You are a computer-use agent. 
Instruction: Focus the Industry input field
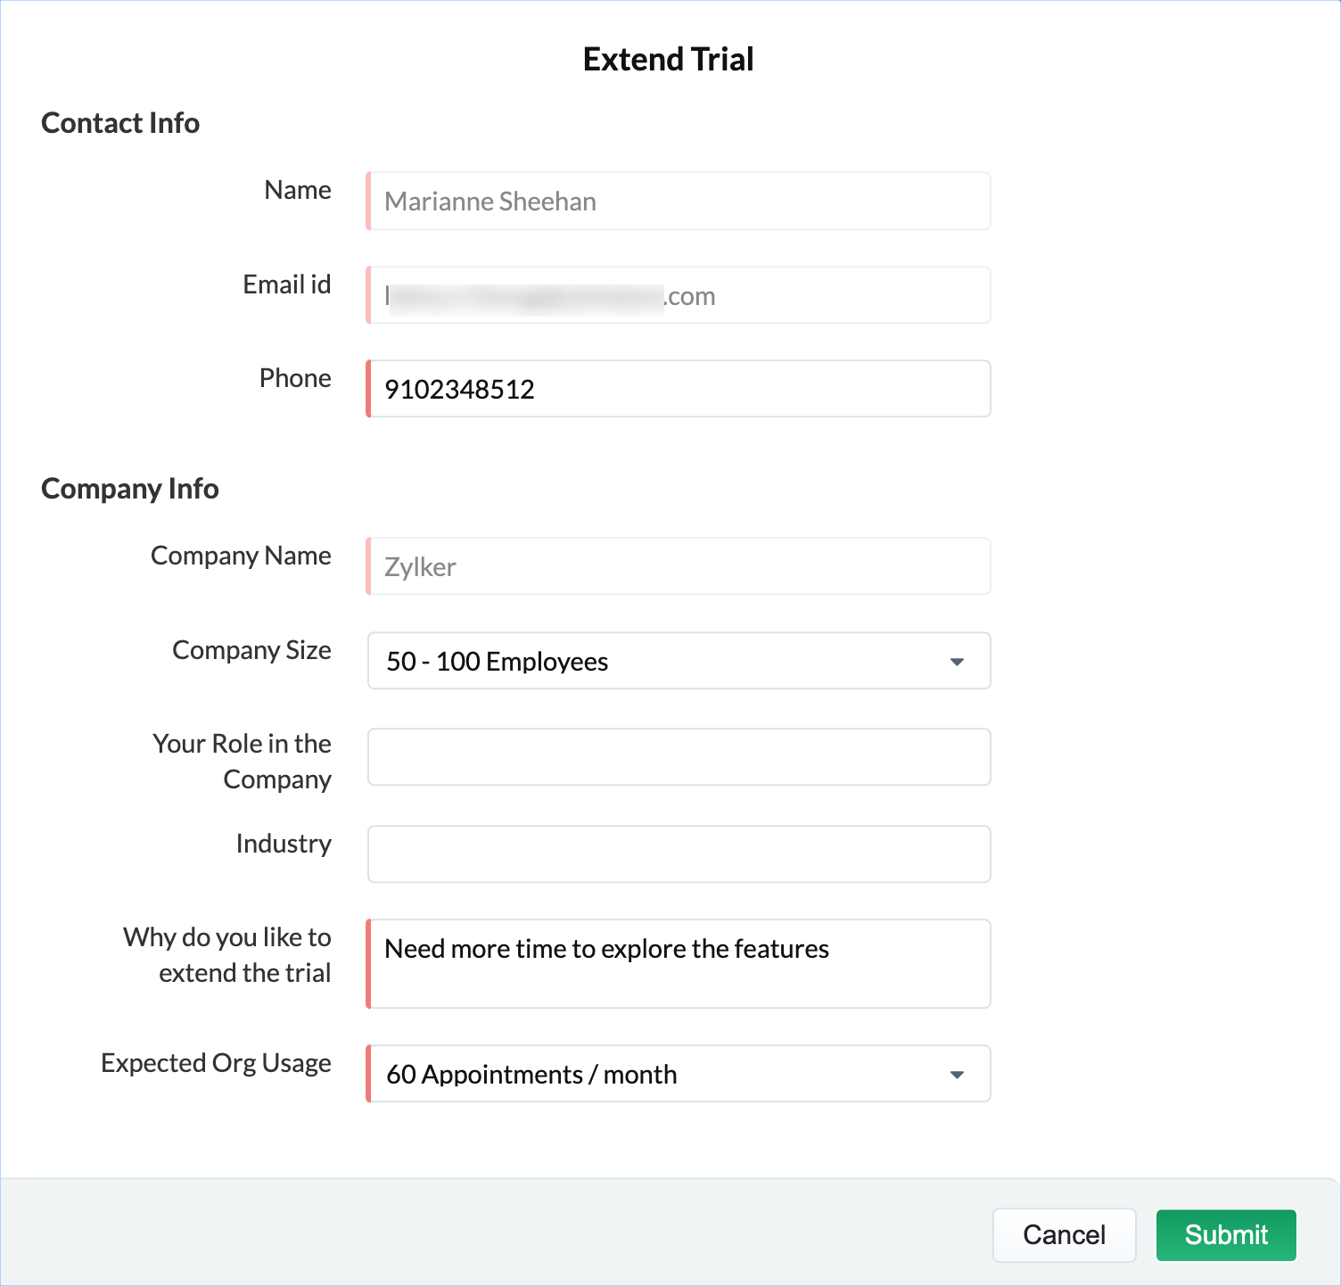click(678, 854)
